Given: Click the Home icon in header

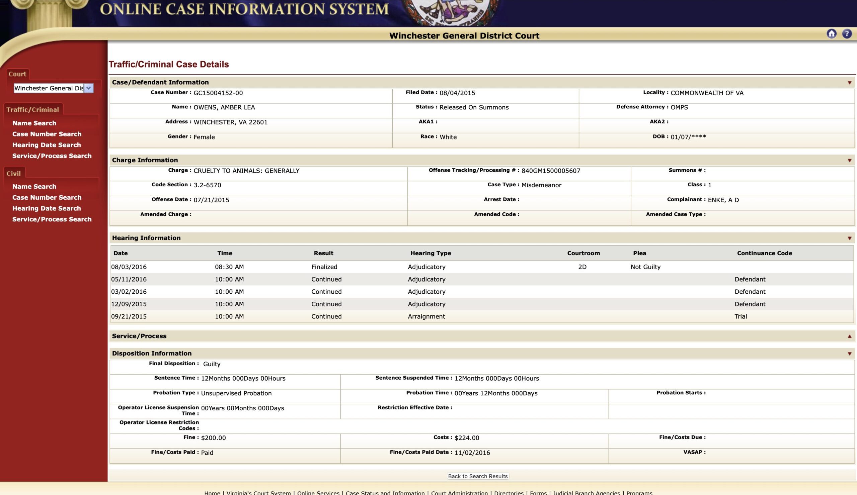Looking at the screenshot, I should (831, 34).
